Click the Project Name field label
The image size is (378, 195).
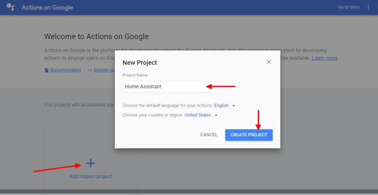(135, 75)
